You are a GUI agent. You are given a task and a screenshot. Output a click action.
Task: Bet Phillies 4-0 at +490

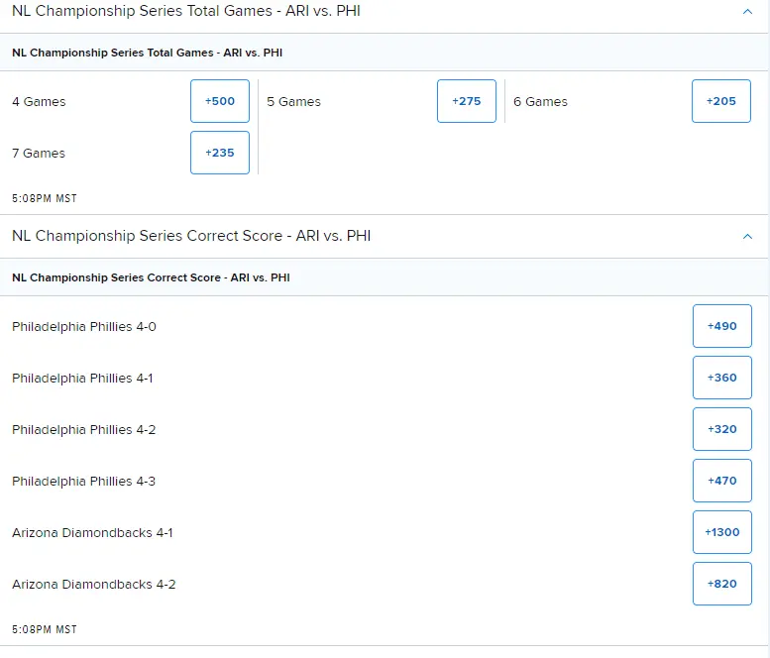pyautogui.click(x=721, y=326)
